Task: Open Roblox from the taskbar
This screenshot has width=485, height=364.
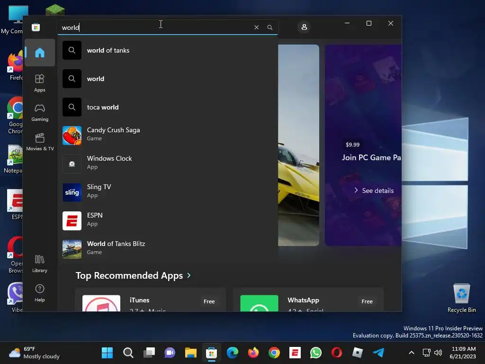Action: click(358, 353)
